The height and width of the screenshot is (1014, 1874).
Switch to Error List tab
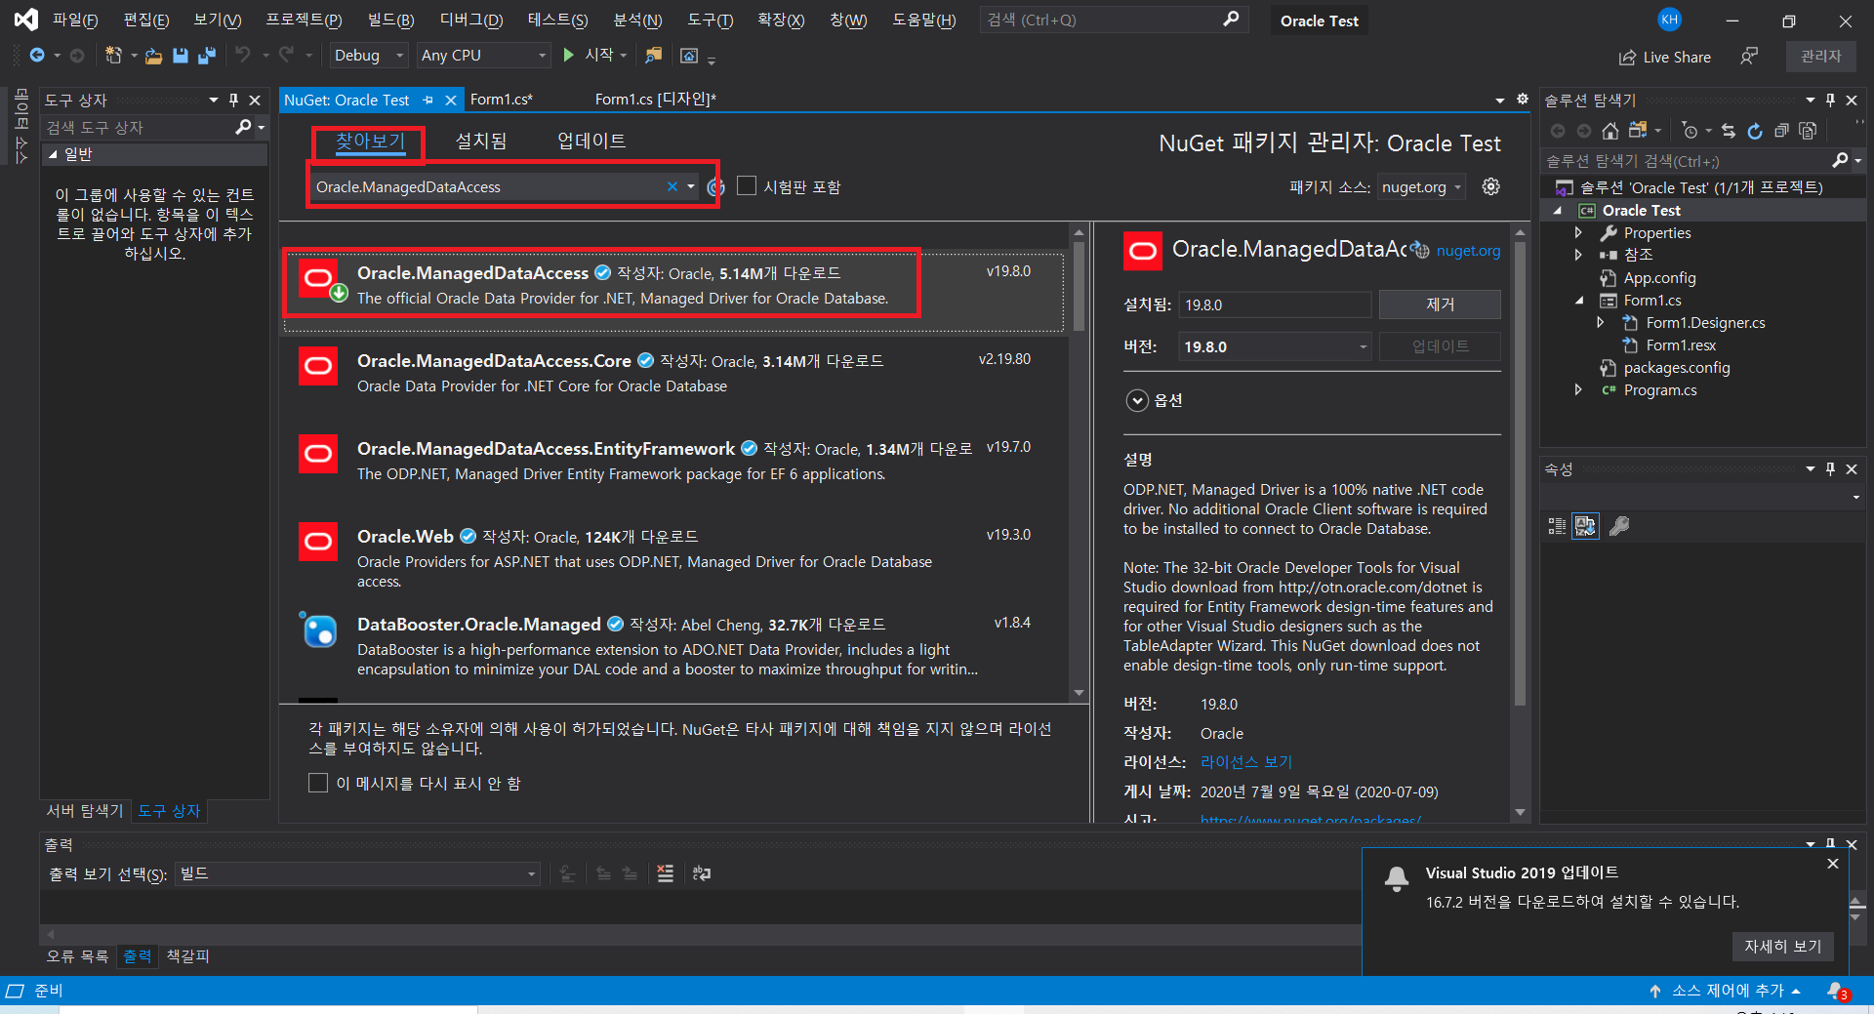78,955
